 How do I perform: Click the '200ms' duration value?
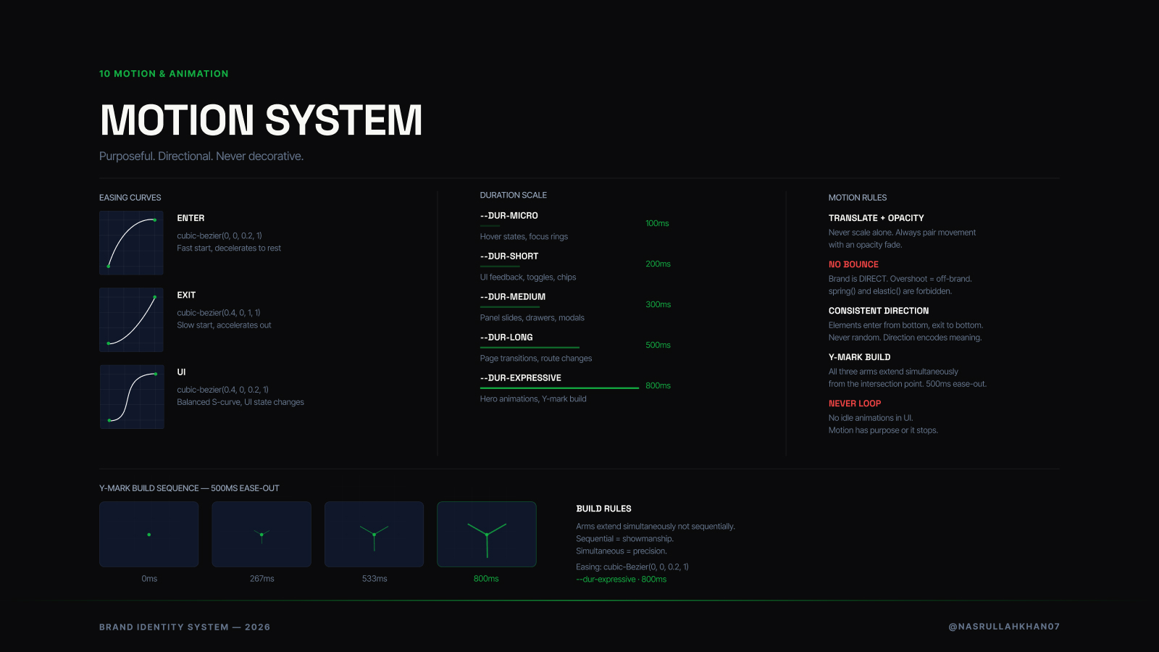pos(658,264)
